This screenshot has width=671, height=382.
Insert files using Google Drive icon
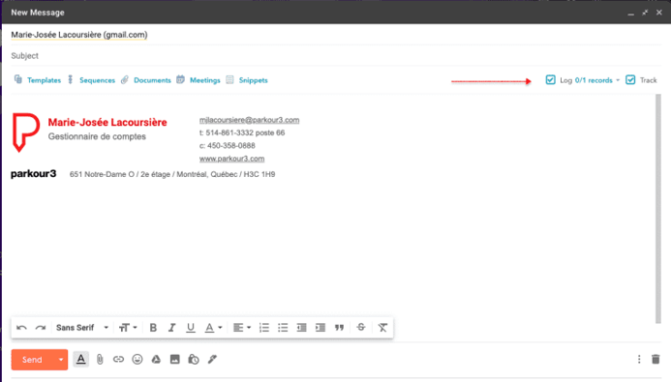pyautogui.click(x=156, y=360)
